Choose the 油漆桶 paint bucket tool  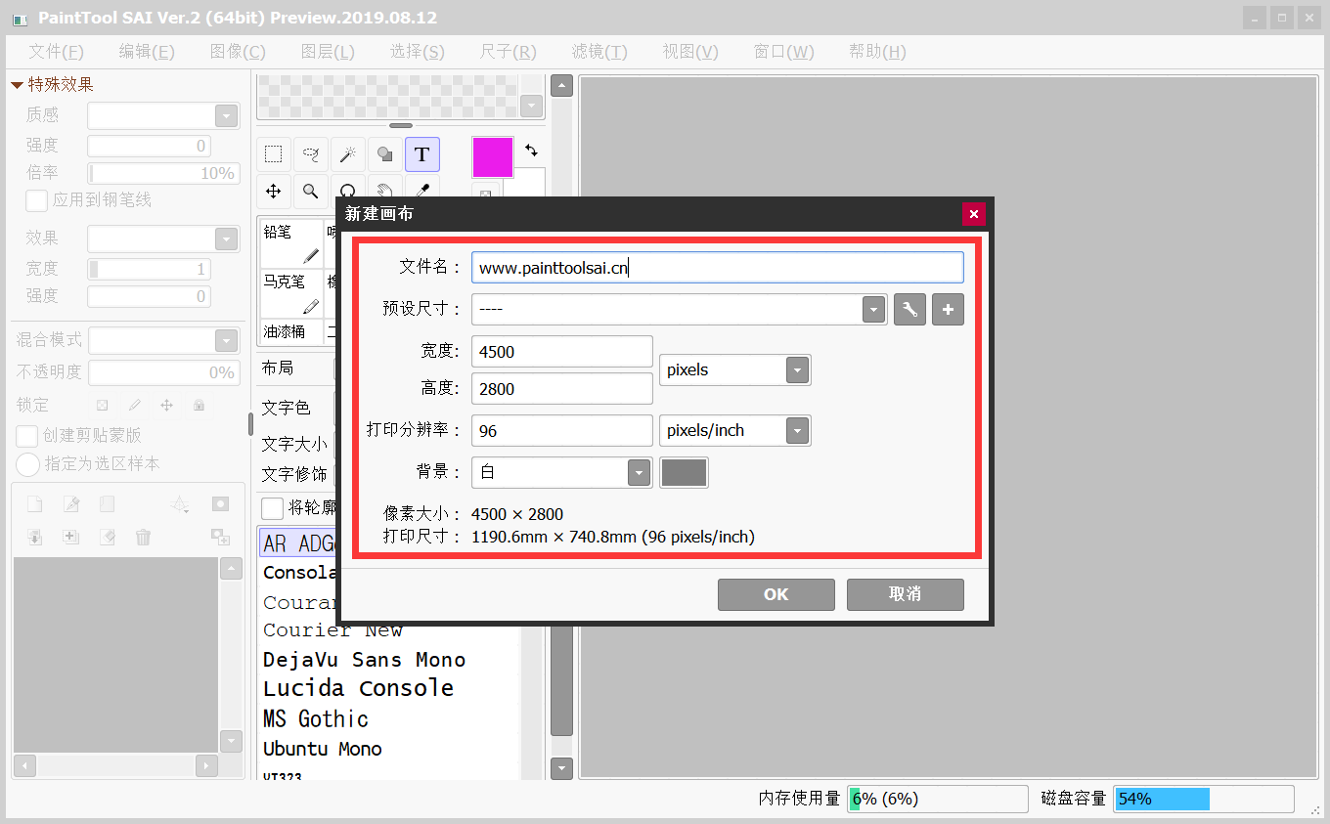tap(290, 332)
